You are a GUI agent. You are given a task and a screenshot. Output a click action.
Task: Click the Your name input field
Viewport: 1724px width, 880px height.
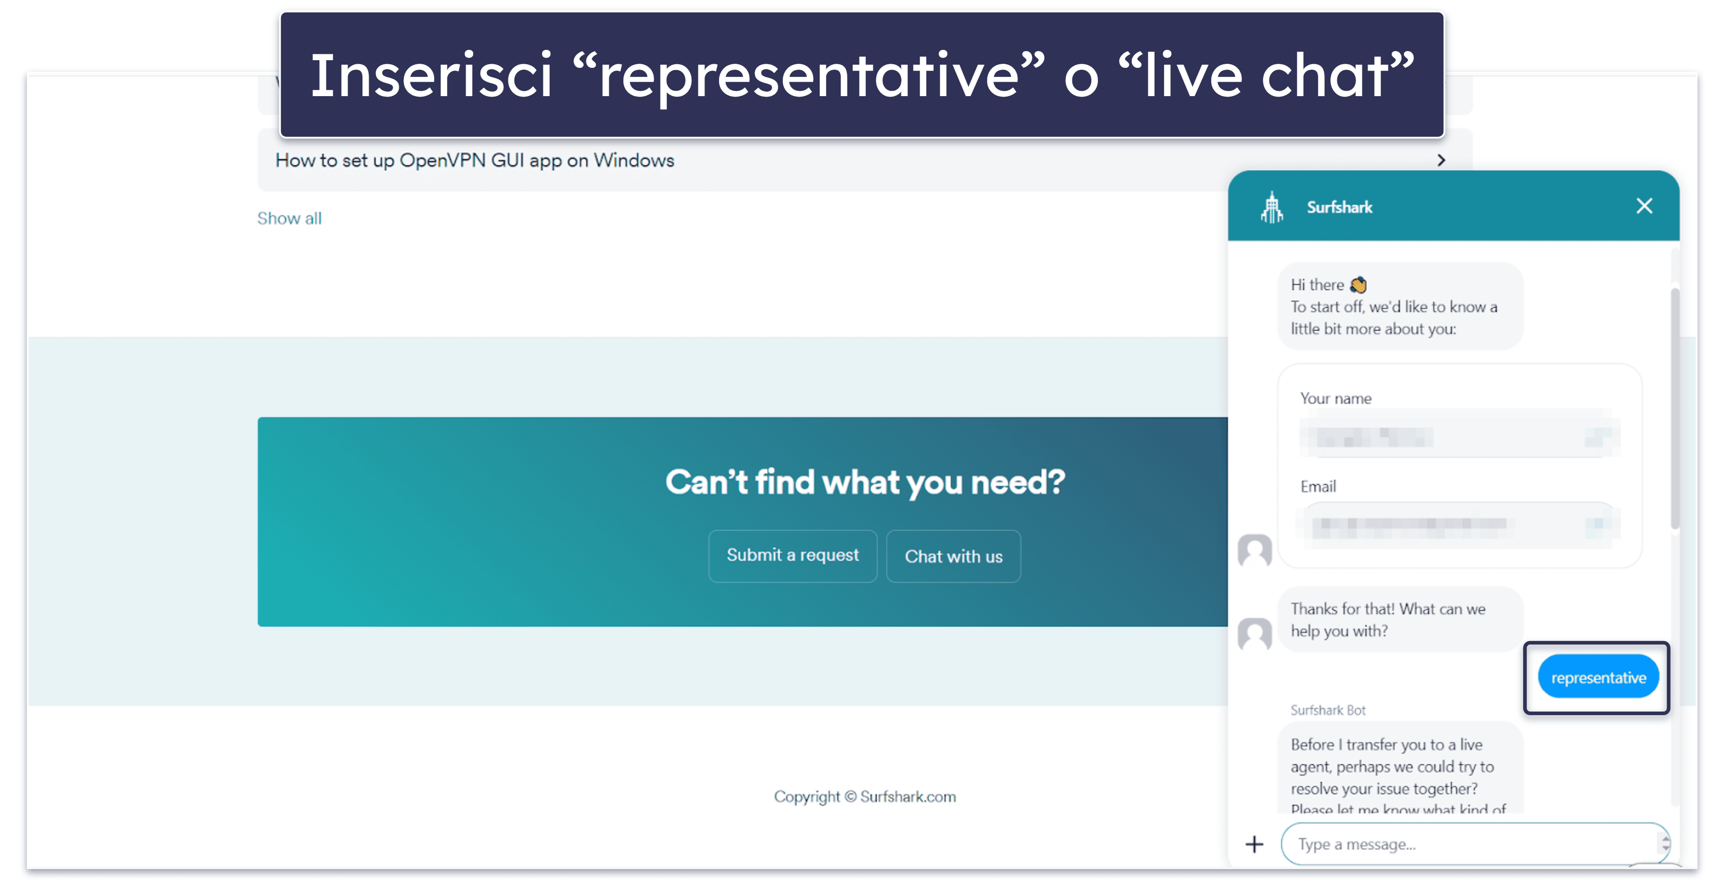point(1459,436)
